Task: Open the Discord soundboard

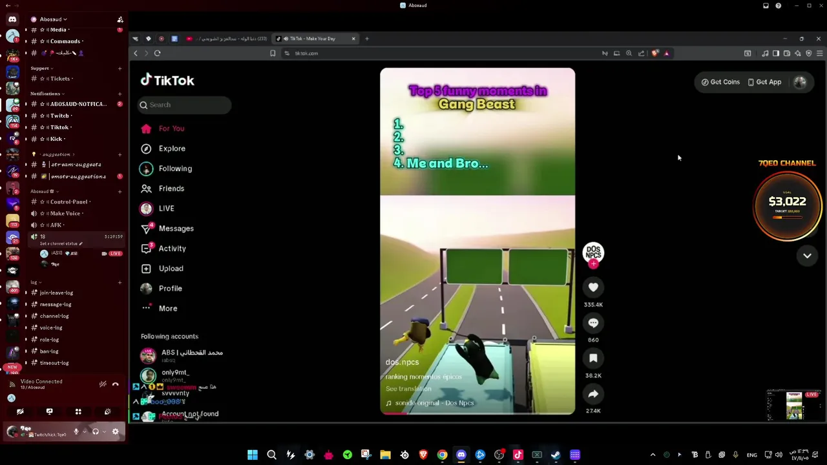Action: click(107, 411)
